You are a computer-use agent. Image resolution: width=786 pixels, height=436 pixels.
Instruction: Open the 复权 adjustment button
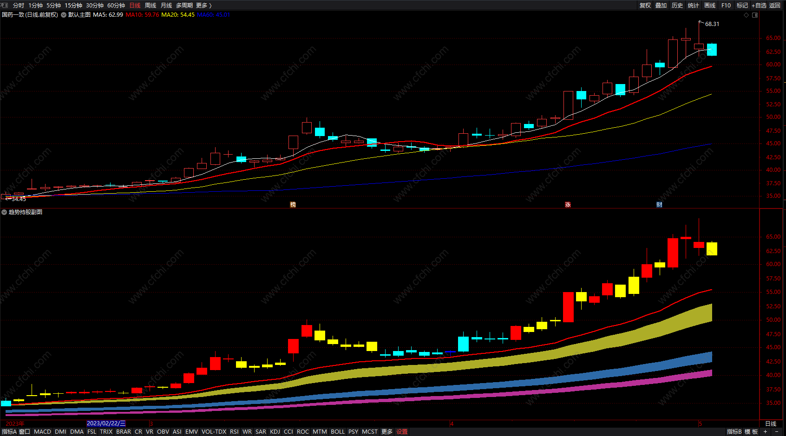coord(645,5)
